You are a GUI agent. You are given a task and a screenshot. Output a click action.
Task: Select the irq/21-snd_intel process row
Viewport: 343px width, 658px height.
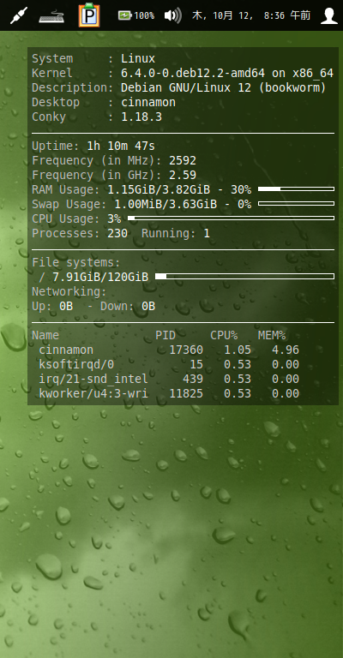[x=169, y=379]
